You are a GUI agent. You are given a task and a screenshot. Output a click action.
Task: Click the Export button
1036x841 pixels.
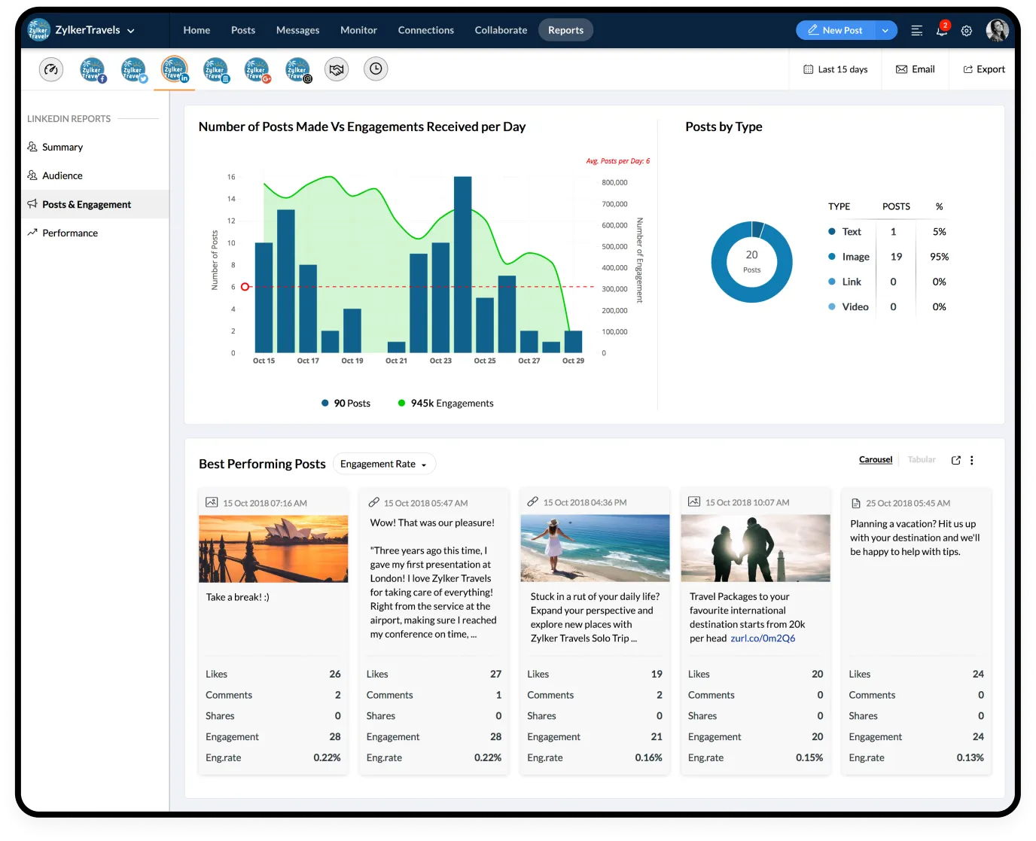(x=984, y=69)
